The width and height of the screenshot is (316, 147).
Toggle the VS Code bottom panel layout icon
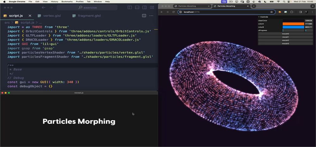tap(137, 8)
